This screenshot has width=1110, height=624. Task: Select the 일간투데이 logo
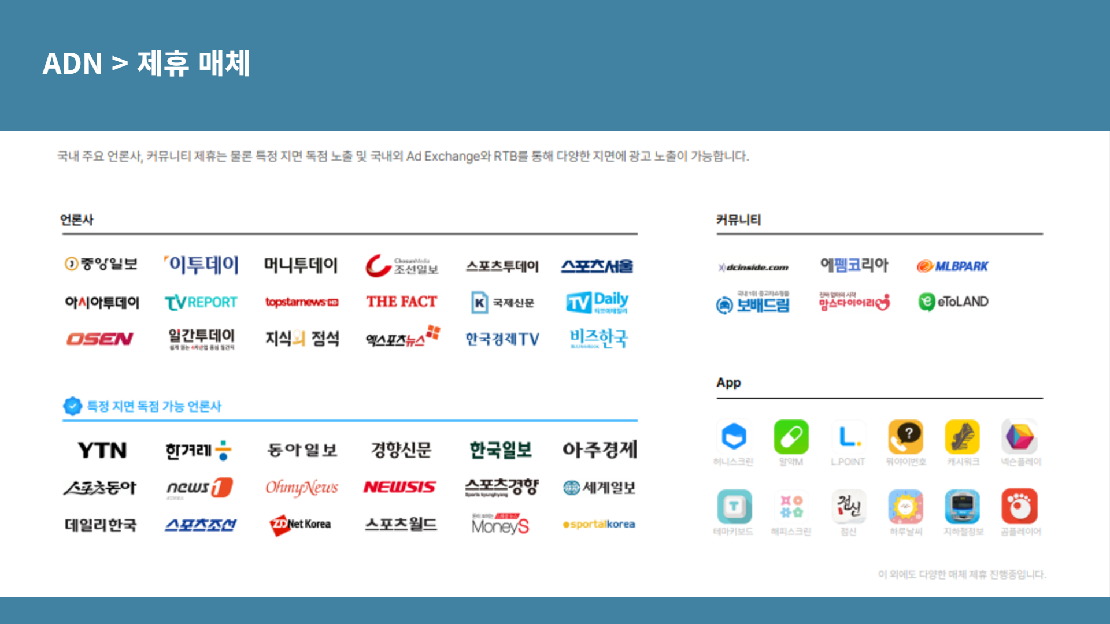[201, 339]
